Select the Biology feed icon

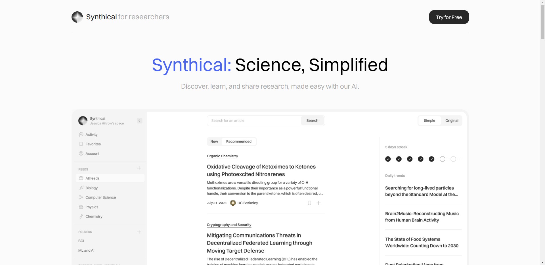tap(81, 188)
